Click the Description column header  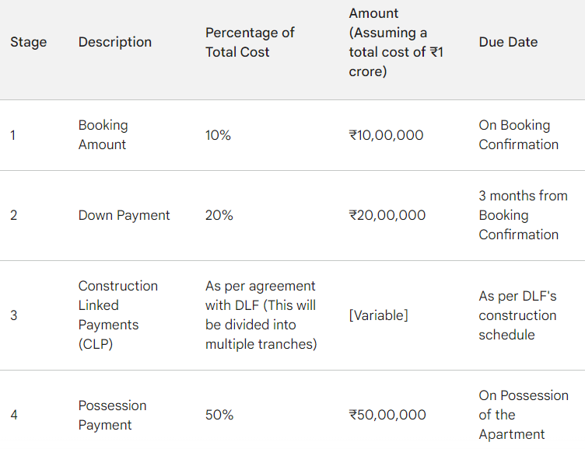[115, 42]
